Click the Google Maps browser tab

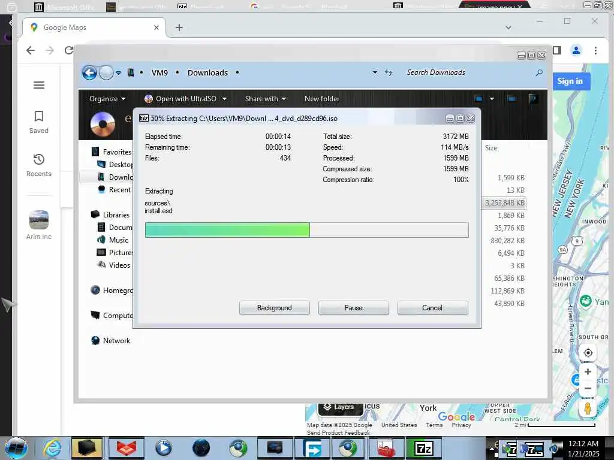94,28
